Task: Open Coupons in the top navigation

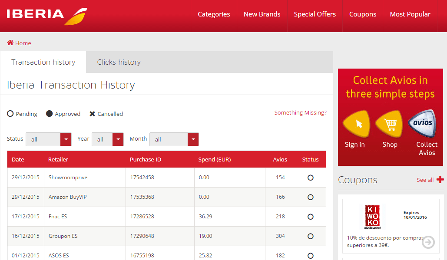Action: coord(362,14)
